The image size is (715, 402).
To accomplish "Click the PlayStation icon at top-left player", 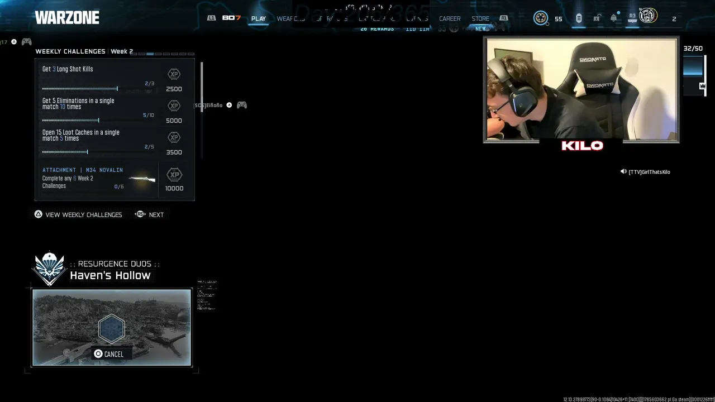I will click(x=14, y=42).
